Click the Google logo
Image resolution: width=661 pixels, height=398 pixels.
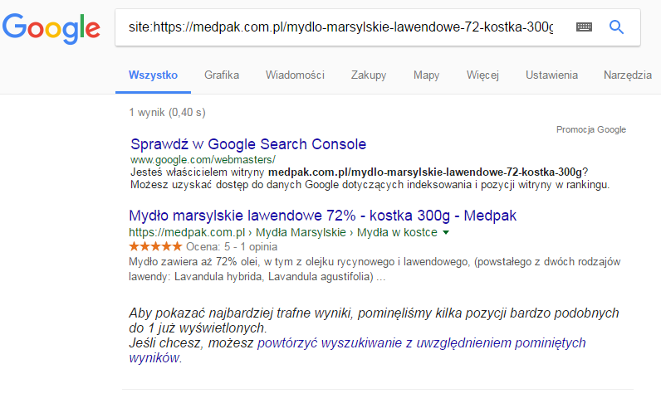(x=51, y=28)
